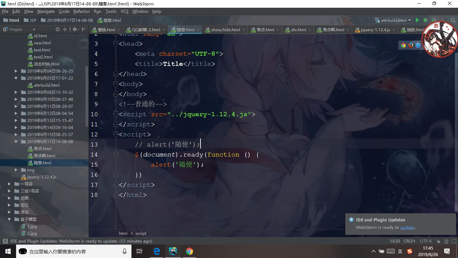Fold the script block at line 12
This screenshot has width=458, height=258.
tap(116, 134)
